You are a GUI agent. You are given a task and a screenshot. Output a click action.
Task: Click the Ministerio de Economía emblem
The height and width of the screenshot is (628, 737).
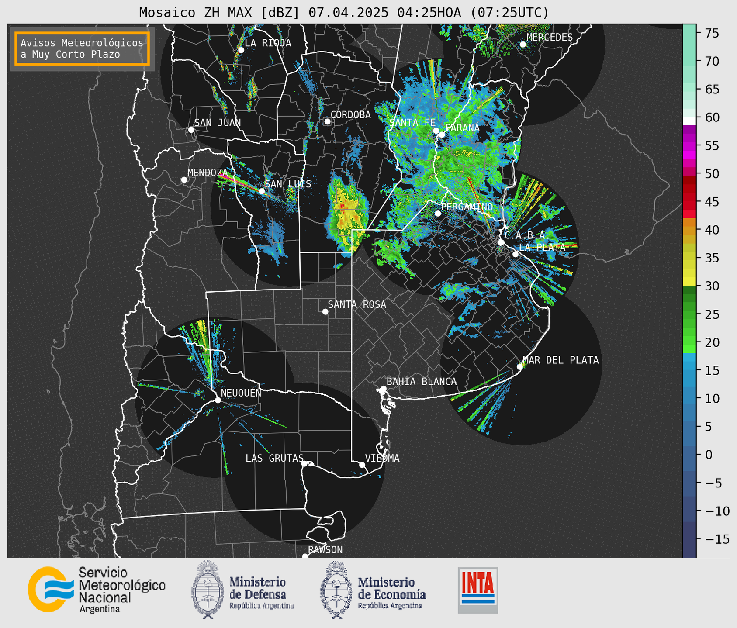[336, 590]
